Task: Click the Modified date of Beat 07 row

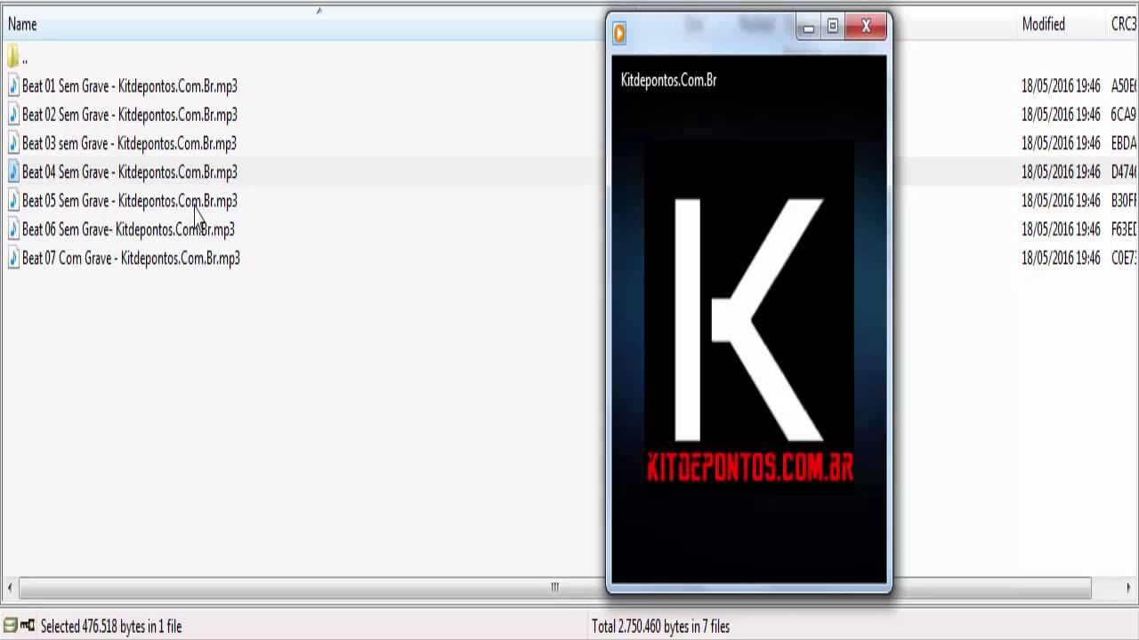Action: pyautogui.click(x=1061, y=258)
